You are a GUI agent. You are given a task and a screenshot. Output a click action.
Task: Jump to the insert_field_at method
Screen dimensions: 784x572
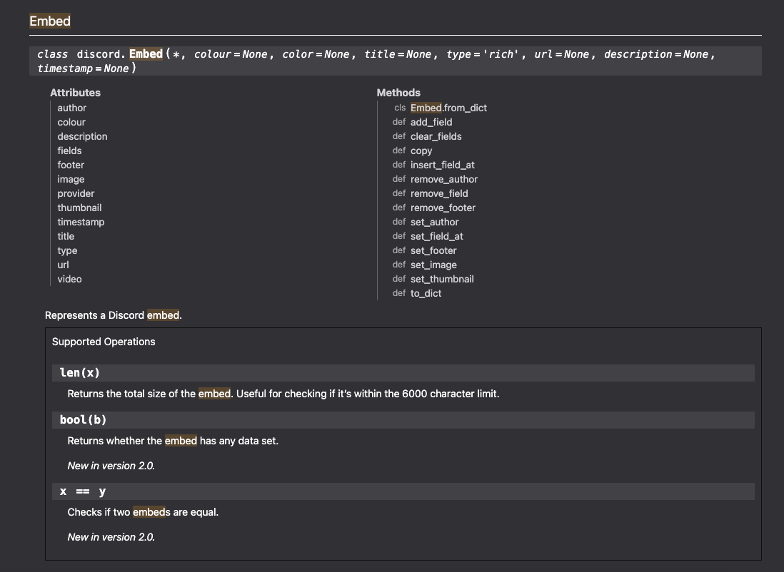[x=443, y=165]
